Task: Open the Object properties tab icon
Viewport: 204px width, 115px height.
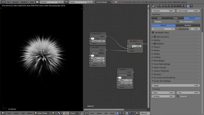Action: [x=170, y=6]
